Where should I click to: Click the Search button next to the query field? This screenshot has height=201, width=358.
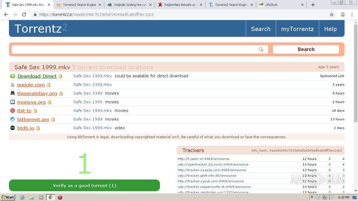coord(306,49)
